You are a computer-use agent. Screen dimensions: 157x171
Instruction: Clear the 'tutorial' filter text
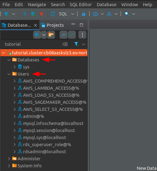tap(65, 44)
